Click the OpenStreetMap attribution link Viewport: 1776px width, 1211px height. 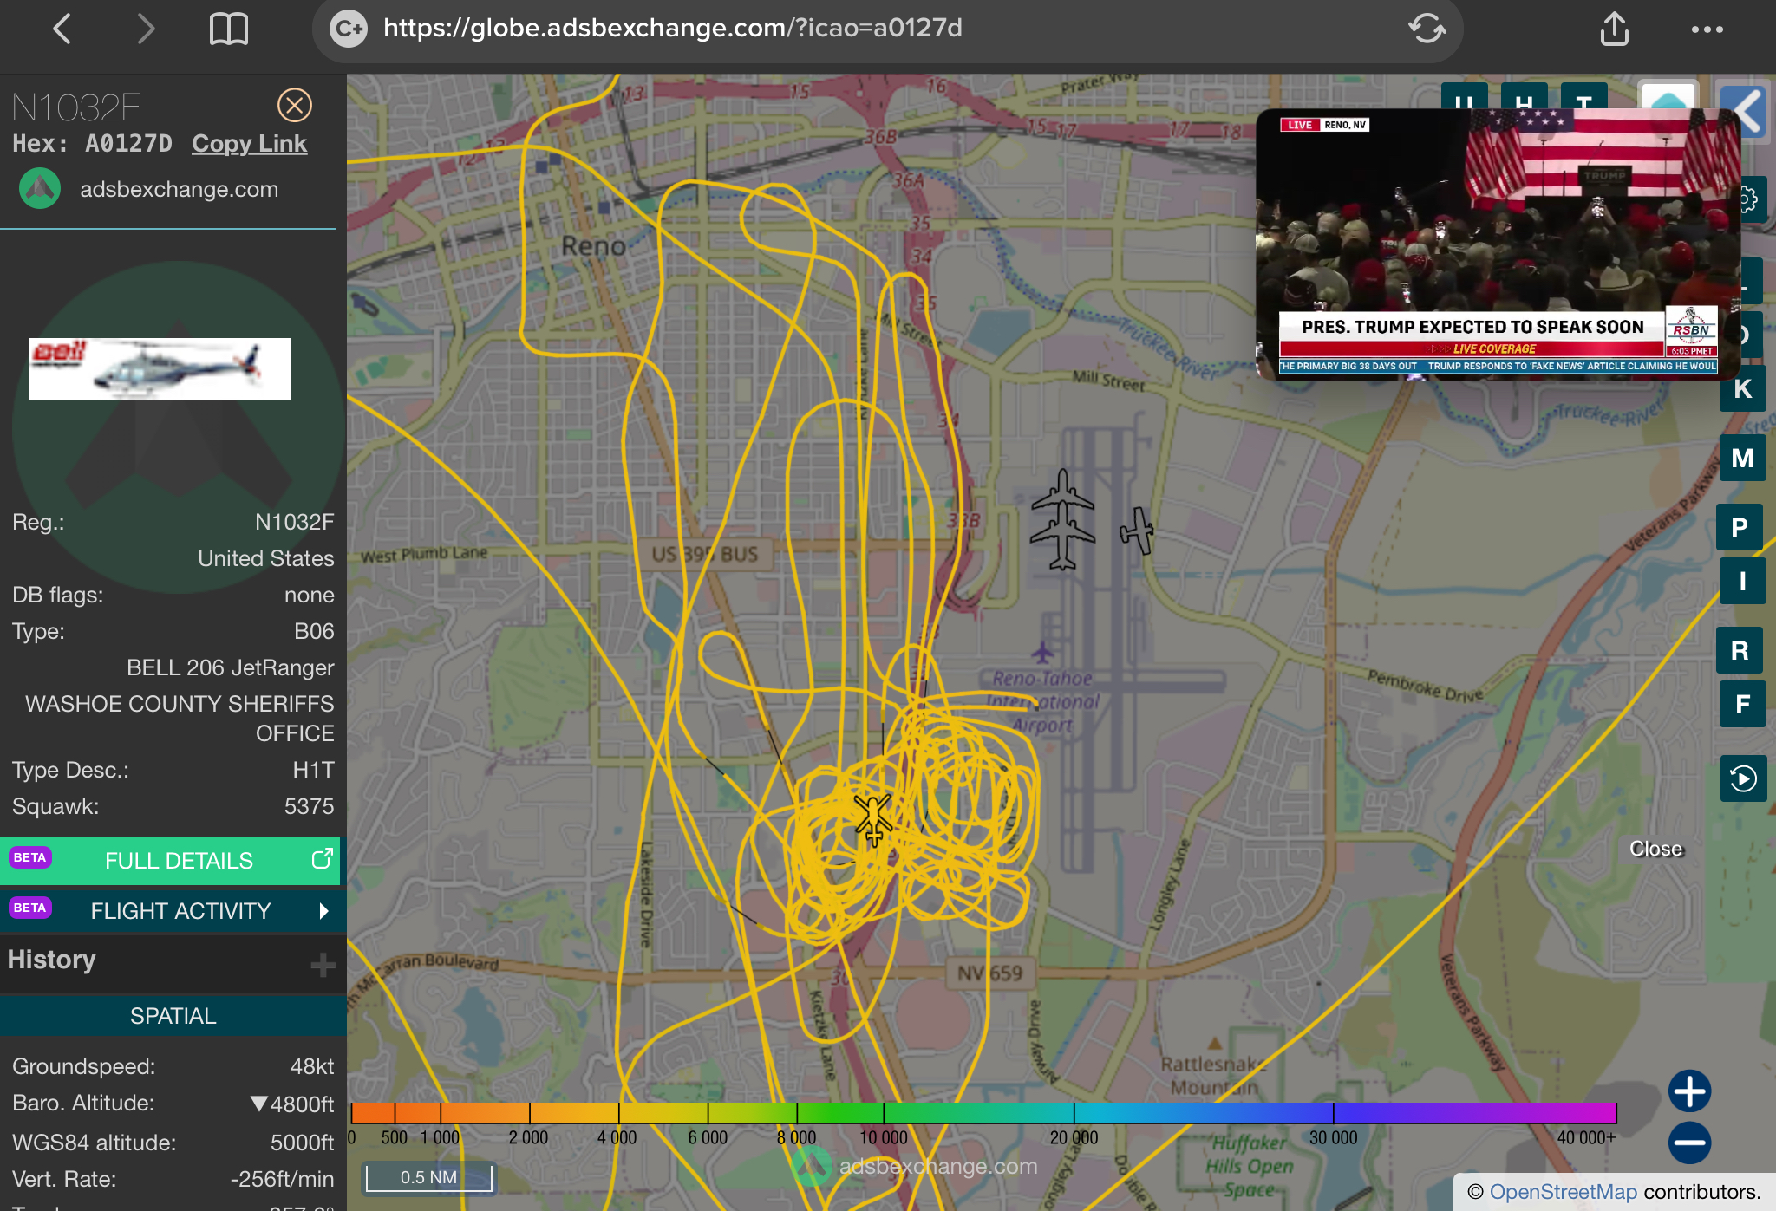1563,1192
